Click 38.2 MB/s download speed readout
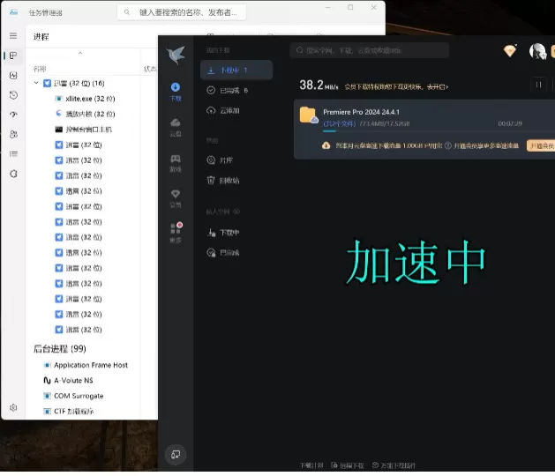The height and width of the screenshot is (476, 555). pyautogui.click(x=319, y=86)
